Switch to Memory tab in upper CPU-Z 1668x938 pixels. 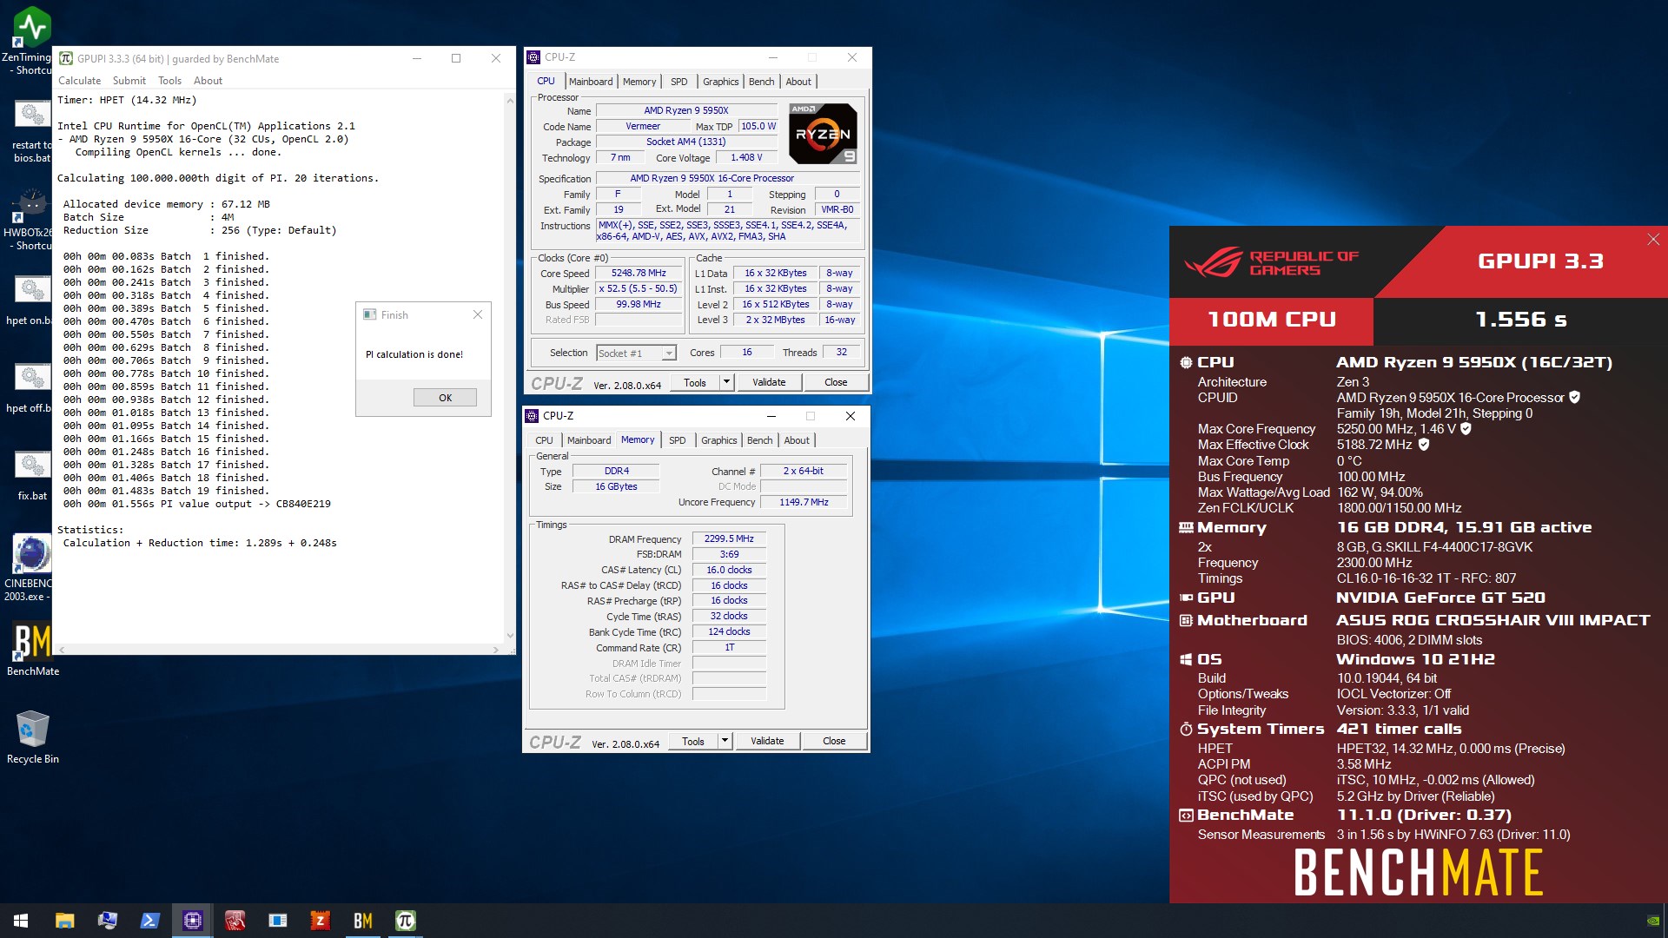(639, 82)
